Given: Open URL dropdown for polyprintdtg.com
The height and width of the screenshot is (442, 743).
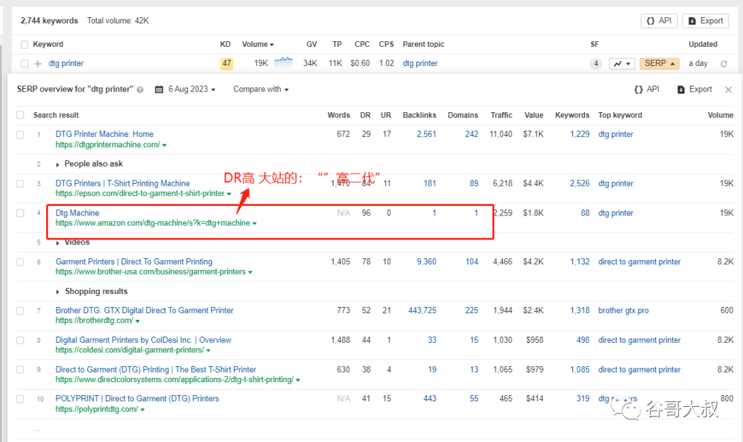Looking at the screenshot, I should click(142, 410).
